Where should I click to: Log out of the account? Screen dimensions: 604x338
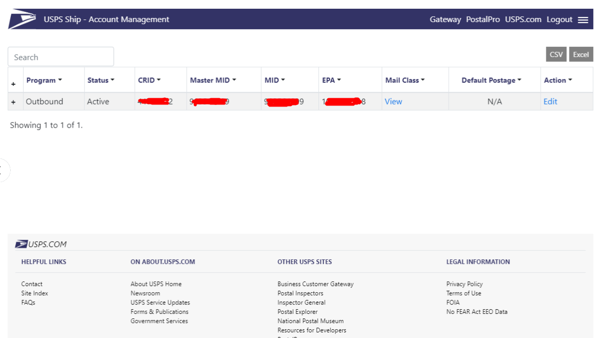tap(559, 19)
